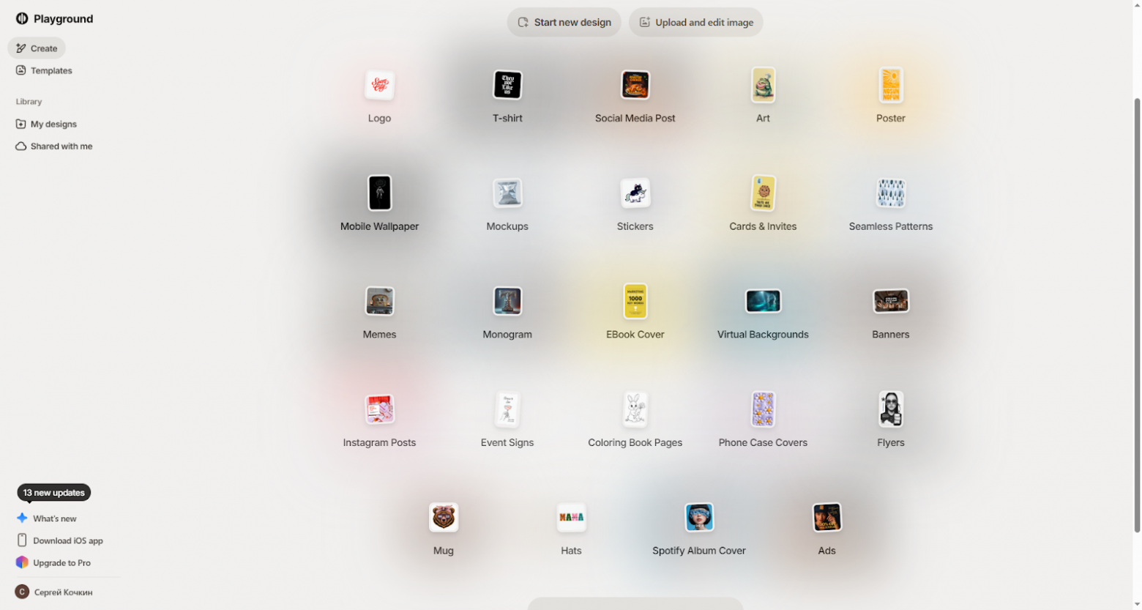Select the Mockups category icon
The height and width of the screenshot is (610, 1142).
pyautogui.click(x=507, y=193)
